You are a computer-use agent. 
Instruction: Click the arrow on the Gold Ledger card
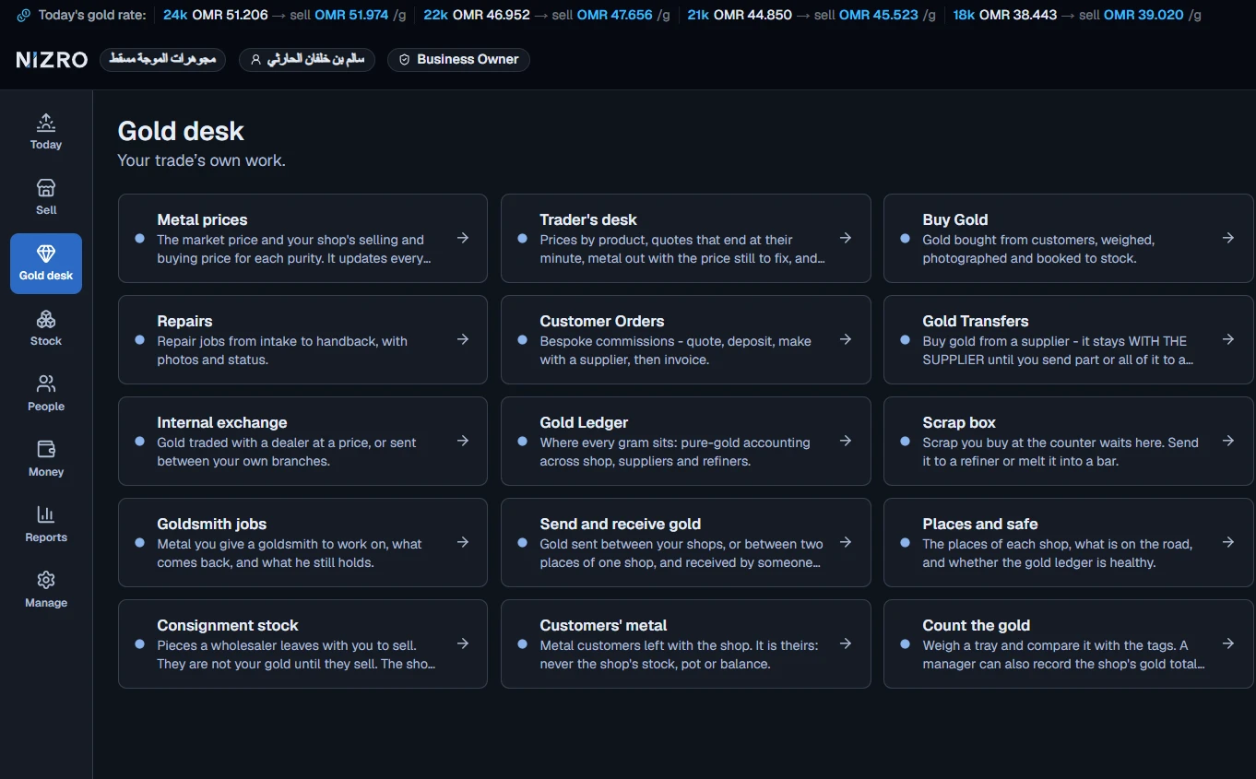pos(846,441)
